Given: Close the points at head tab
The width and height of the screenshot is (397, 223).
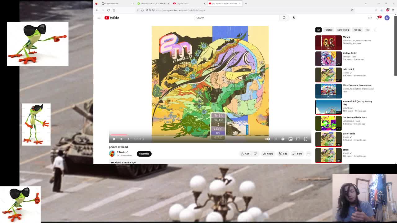Looking at the screenshot, I should point(240,3).
